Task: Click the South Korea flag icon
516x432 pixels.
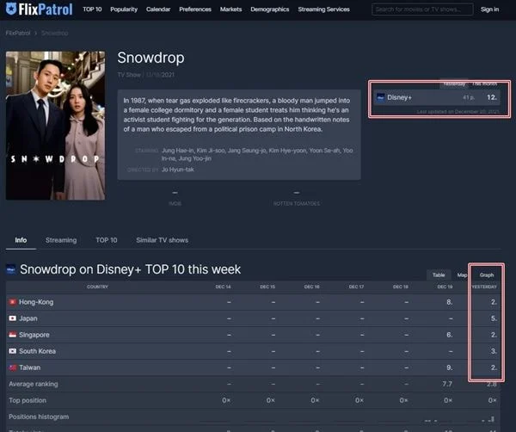Action: 13,351
